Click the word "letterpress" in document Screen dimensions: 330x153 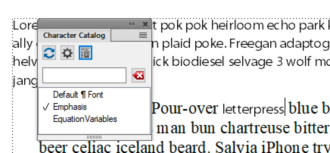(253, 109)
